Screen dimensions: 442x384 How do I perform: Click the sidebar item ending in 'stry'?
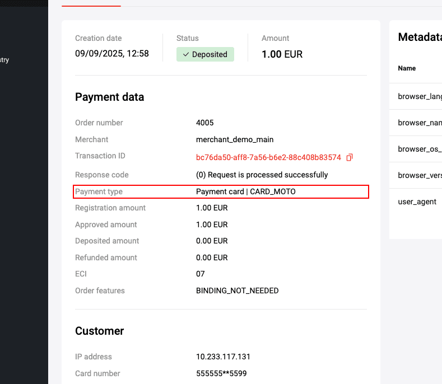pyautogui.click(x=4, y=60)
